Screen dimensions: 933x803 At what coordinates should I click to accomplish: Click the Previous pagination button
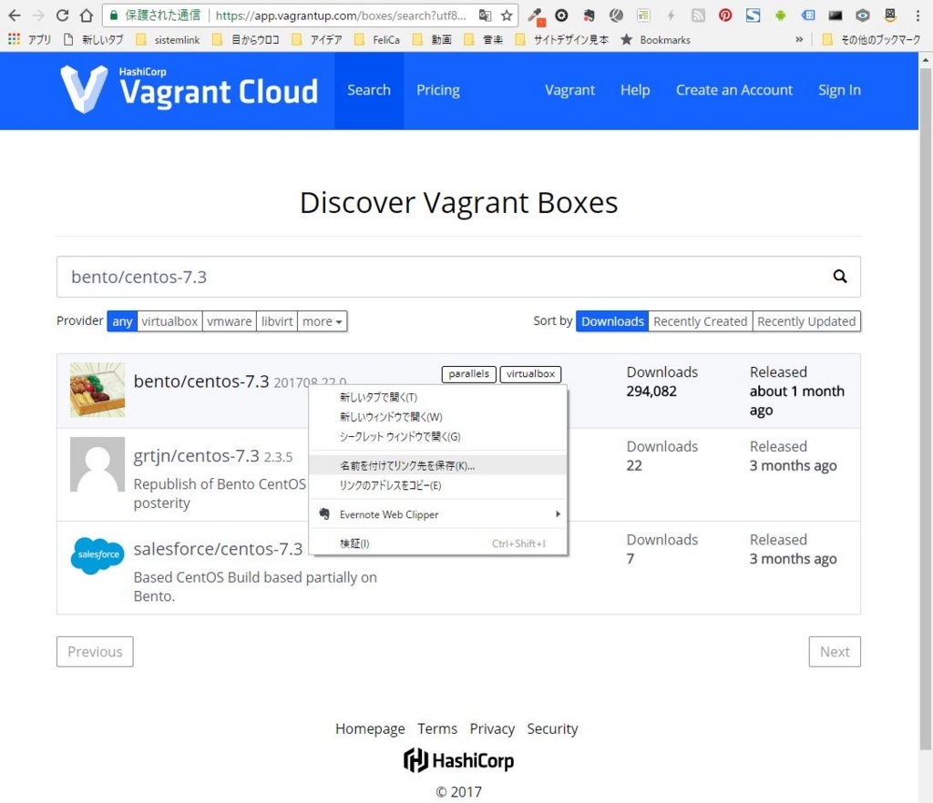[95, 652]
